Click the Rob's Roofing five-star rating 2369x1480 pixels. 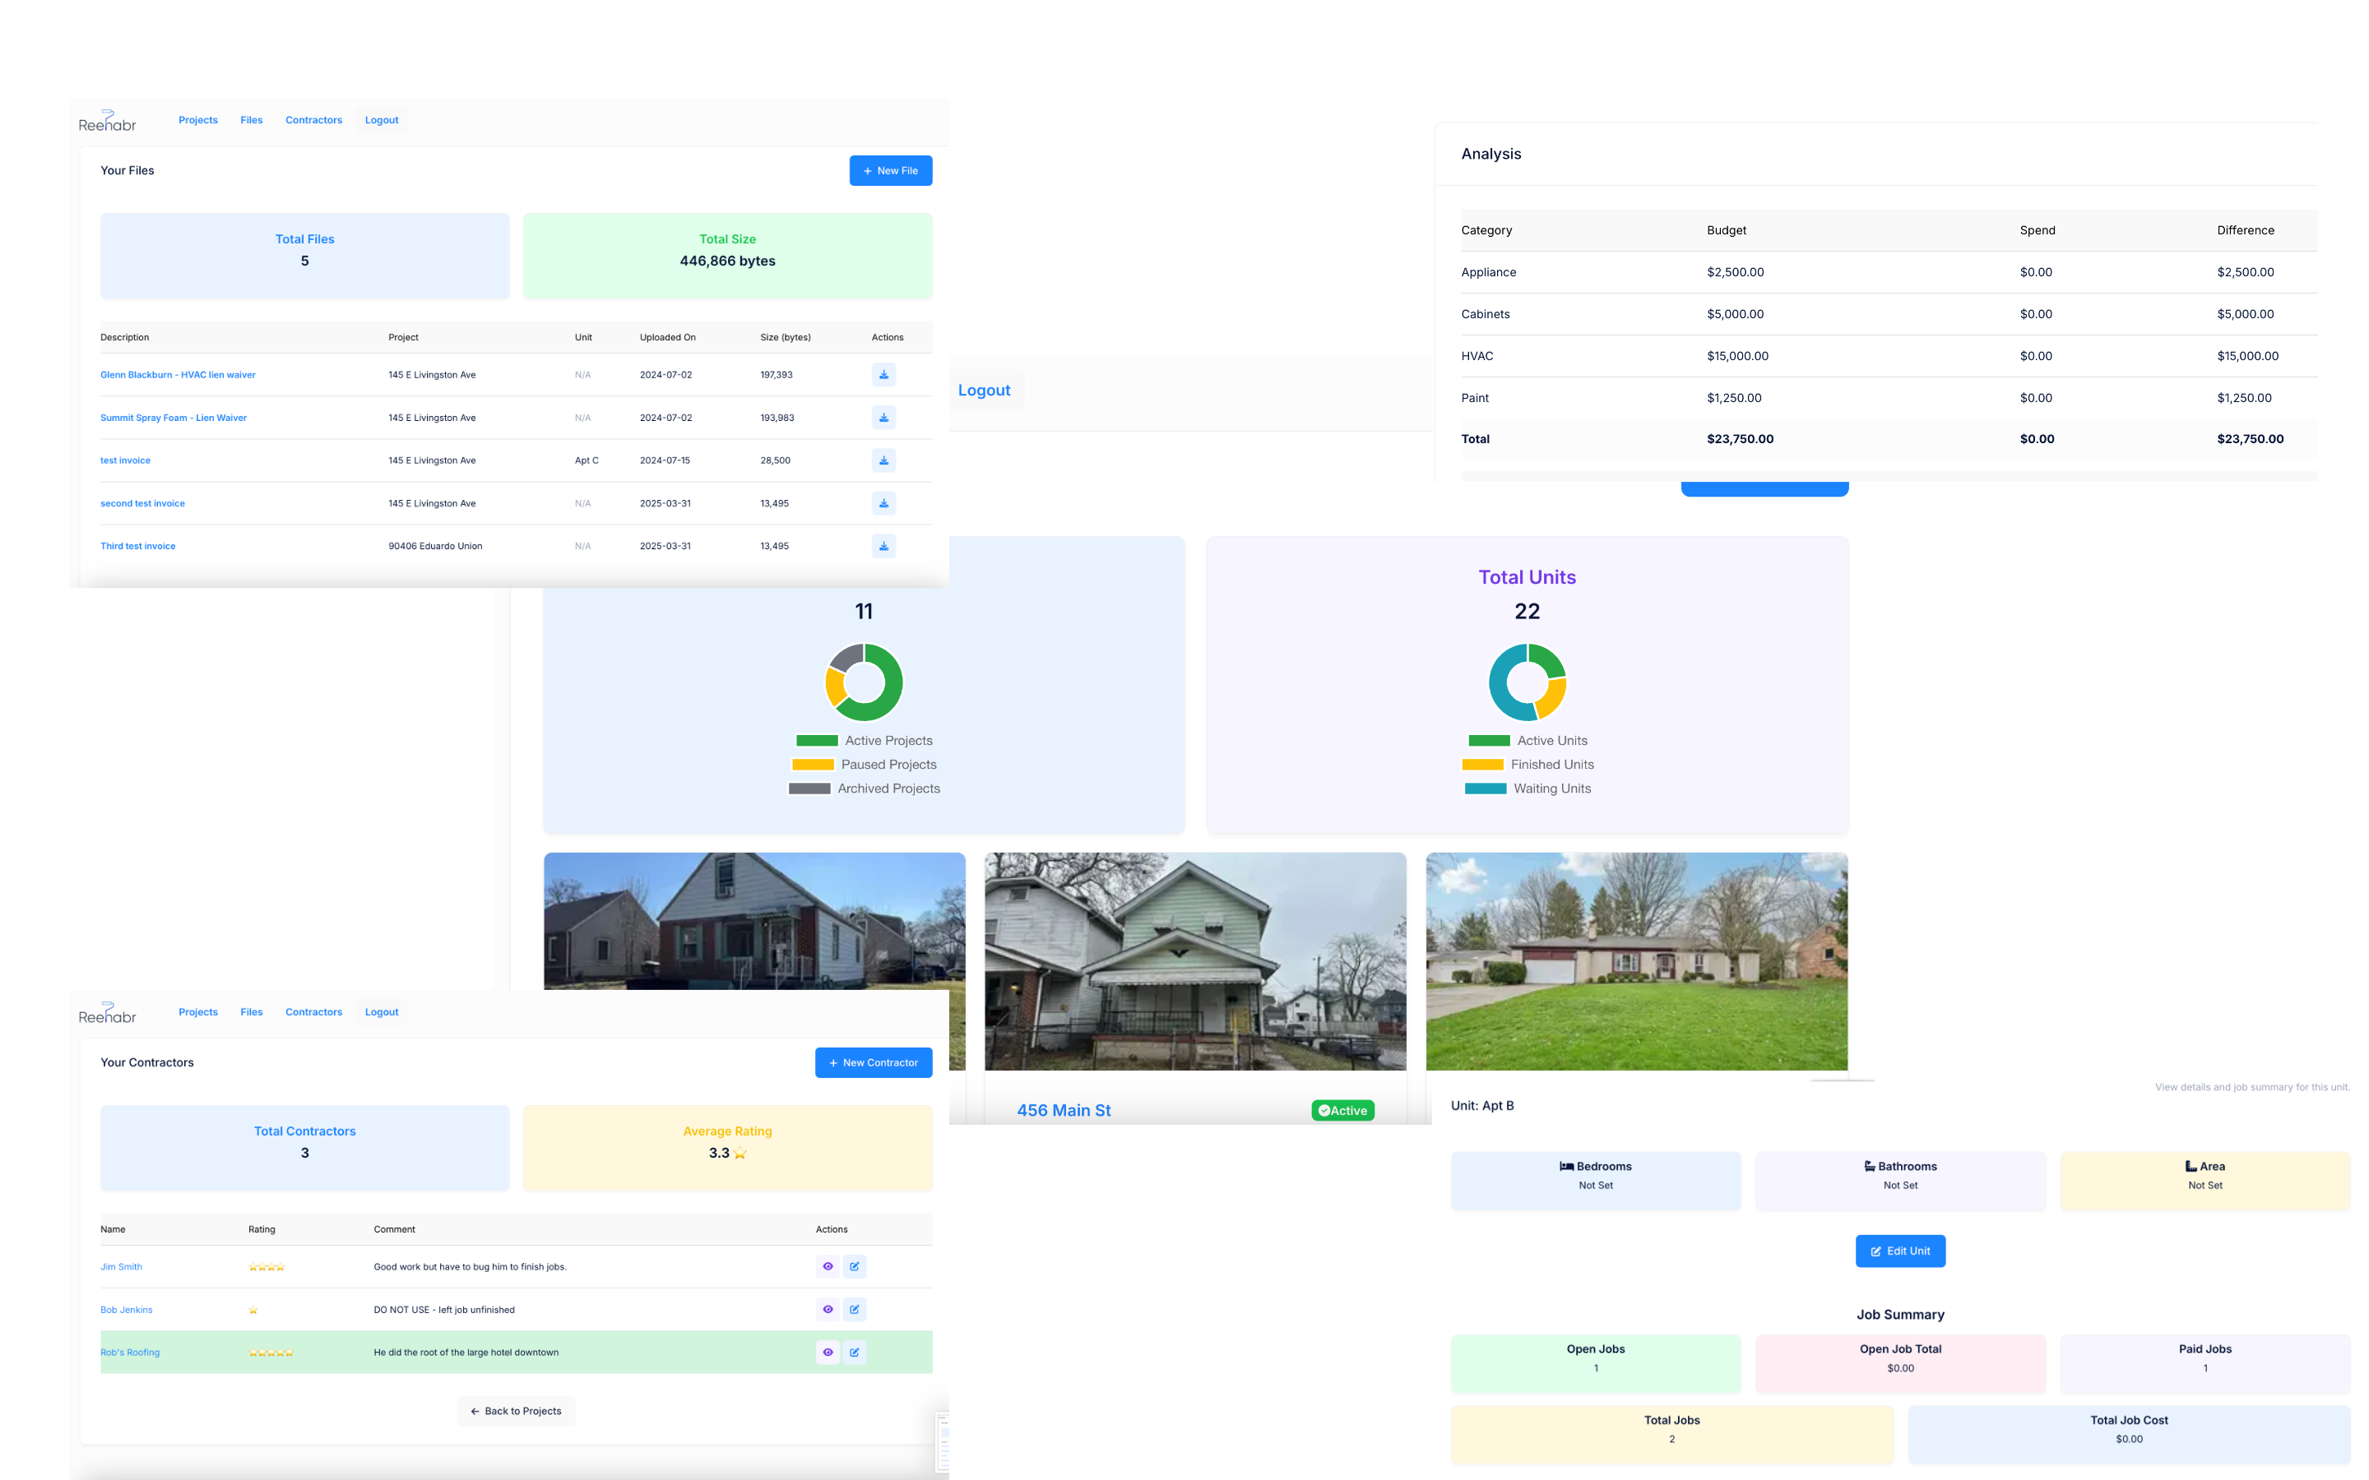pos(271,1353)
